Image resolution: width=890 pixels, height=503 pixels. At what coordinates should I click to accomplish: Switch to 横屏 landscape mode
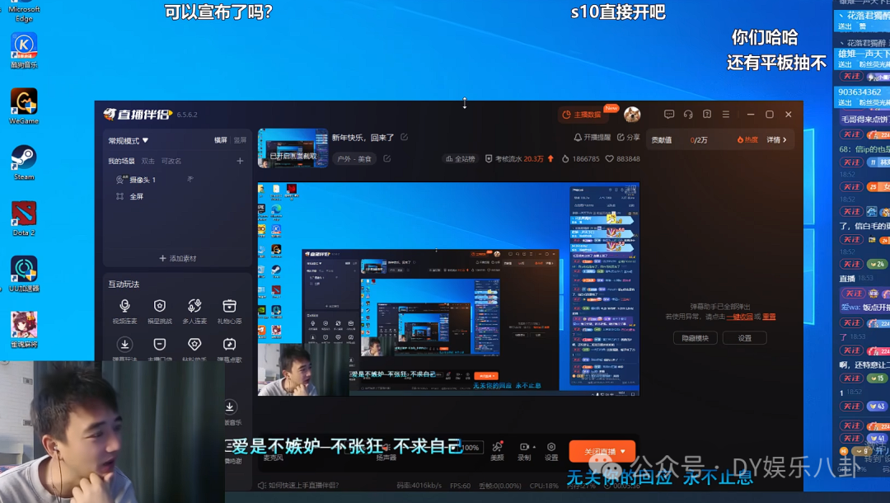221,140
